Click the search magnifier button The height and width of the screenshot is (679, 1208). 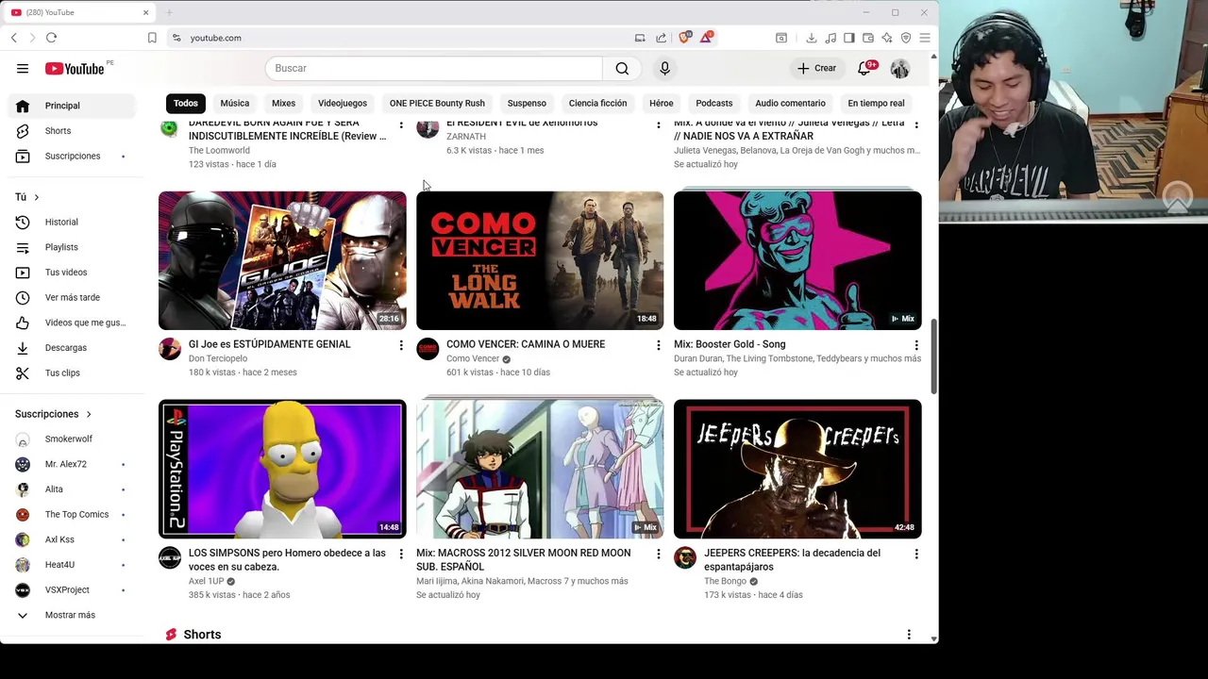point(622,68)
